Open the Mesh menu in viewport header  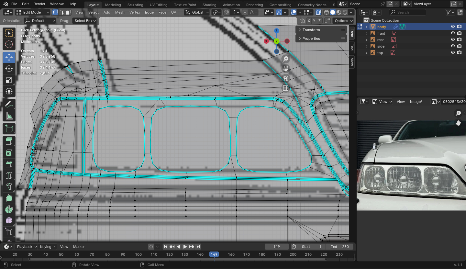[x=120, y=12]
